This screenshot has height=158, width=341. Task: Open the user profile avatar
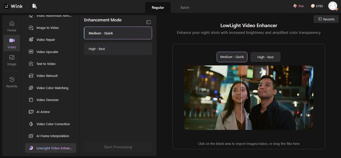click(x=333, y=6)
